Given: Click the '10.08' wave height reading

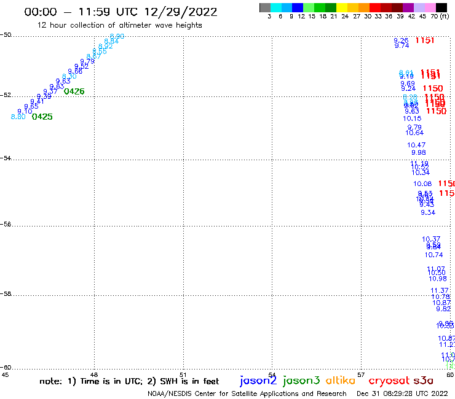Looking at the screenshot, I should [422, 184].
